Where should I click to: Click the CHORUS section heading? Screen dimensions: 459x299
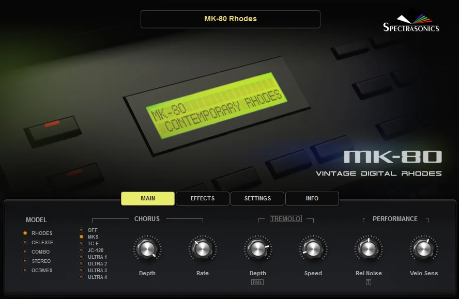pyautogui.click(x=147, y=219)
